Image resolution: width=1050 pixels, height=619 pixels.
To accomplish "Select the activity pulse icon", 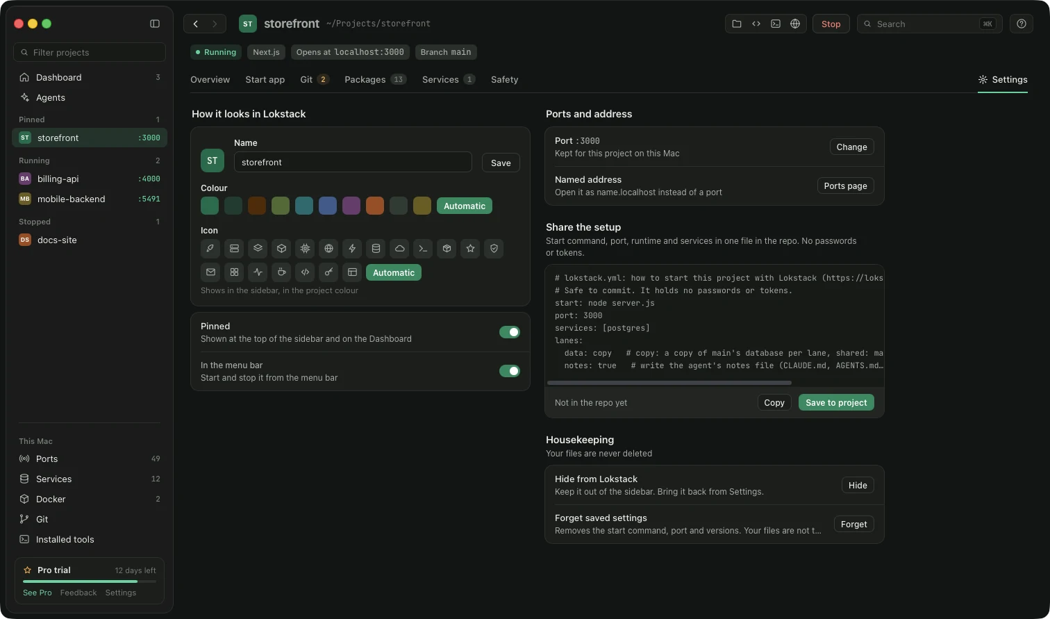I will [258, 272].
